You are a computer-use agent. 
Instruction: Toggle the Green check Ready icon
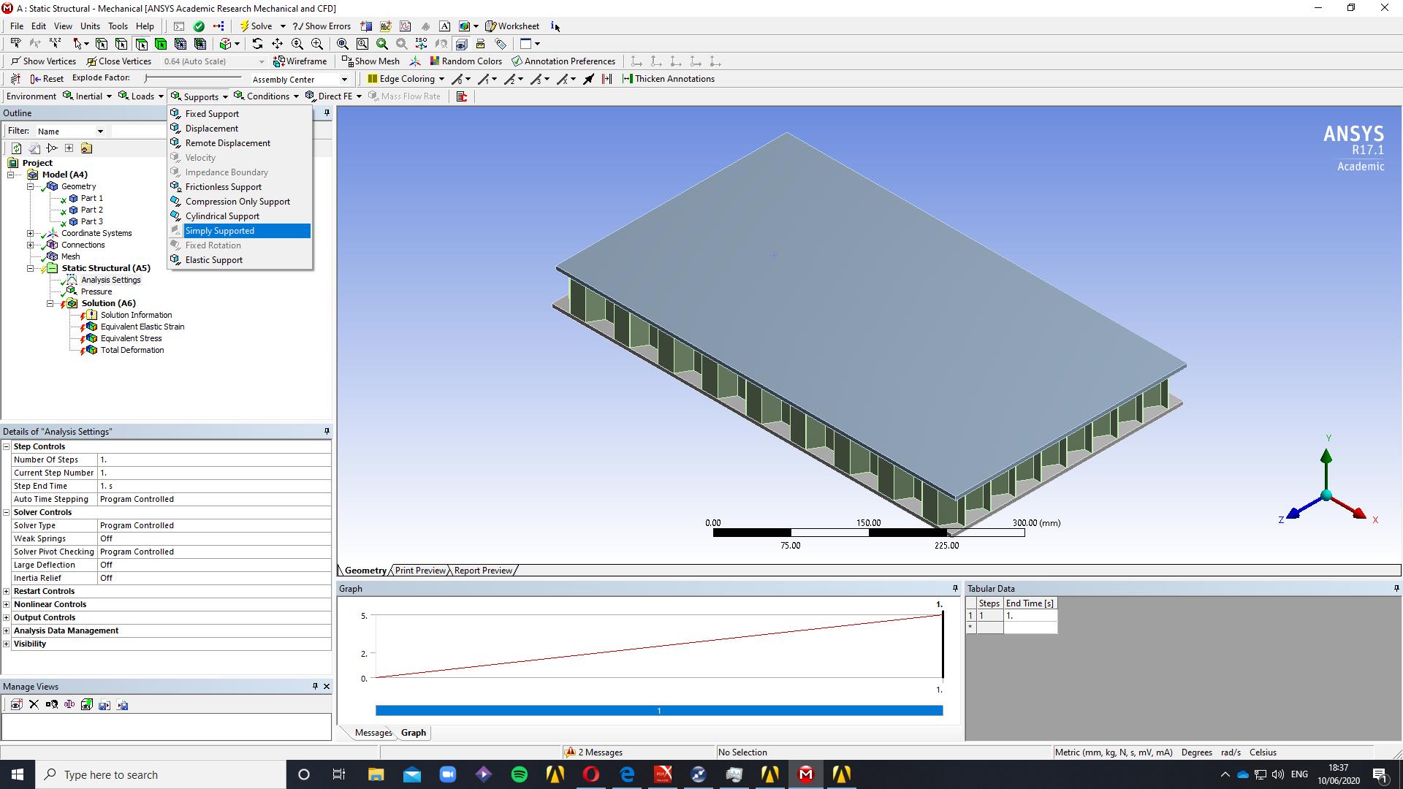[199, 26]
